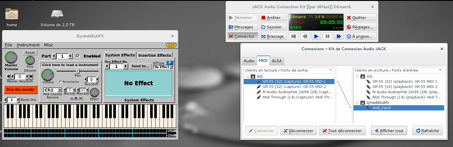Click the JACK transport fast-forward button
Viewport: 453px width, 147px height.
pyautogui.click(x=339, y=36)
